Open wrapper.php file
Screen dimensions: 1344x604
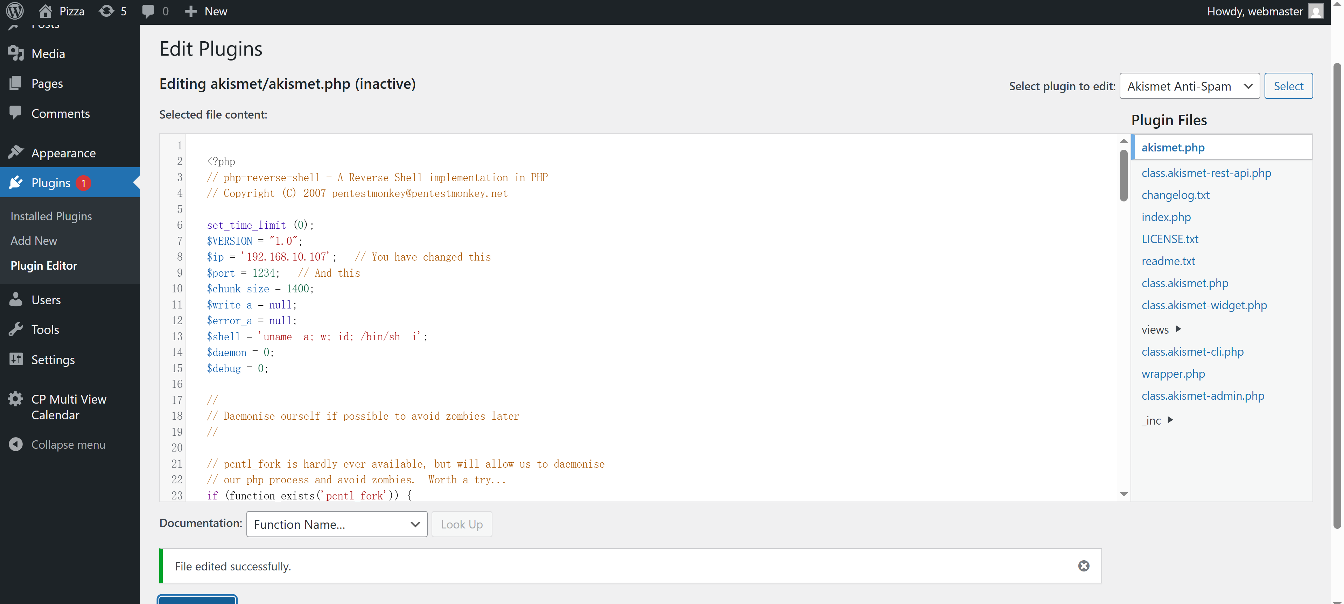pos(1173,374)
